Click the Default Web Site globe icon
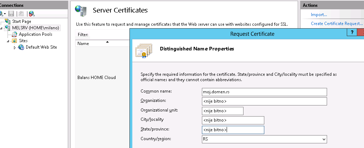 21,47
